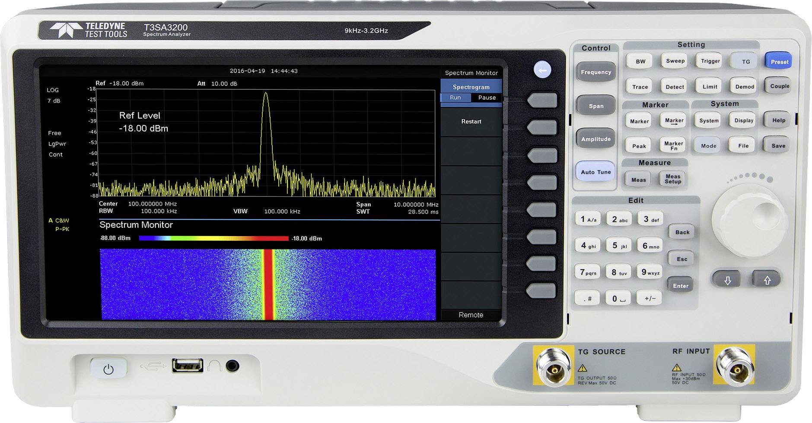This screenshot has height=423, width=812.
Task: Activate Auto Tune
Action: [595, 171]
